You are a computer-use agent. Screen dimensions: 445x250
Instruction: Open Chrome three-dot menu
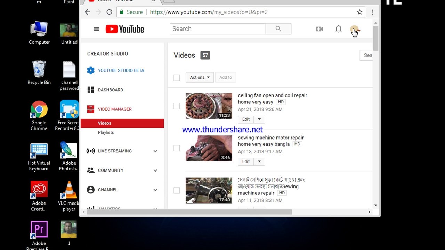[x=372, y=12]
